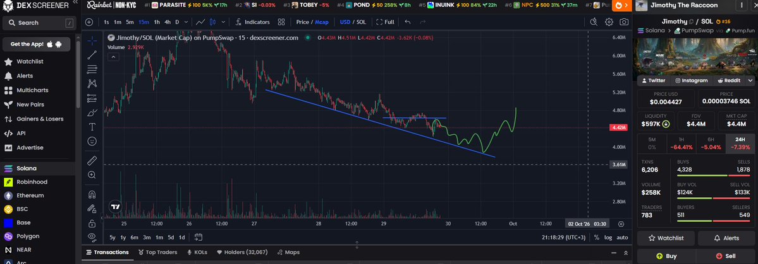Screen dimensions: 758x264
Task: Toggle auto scale on price axis
Action: pyautogui.click(x=623, y=238)
